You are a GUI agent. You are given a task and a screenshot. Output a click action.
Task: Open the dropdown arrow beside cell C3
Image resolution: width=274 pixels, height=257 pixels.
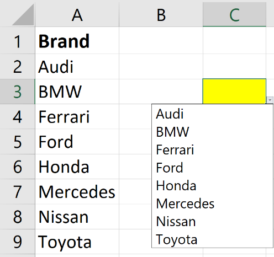[270, 100]
